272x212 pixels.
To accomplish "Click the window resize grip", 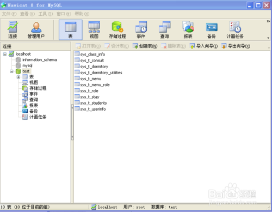I will tap(268, 208).
